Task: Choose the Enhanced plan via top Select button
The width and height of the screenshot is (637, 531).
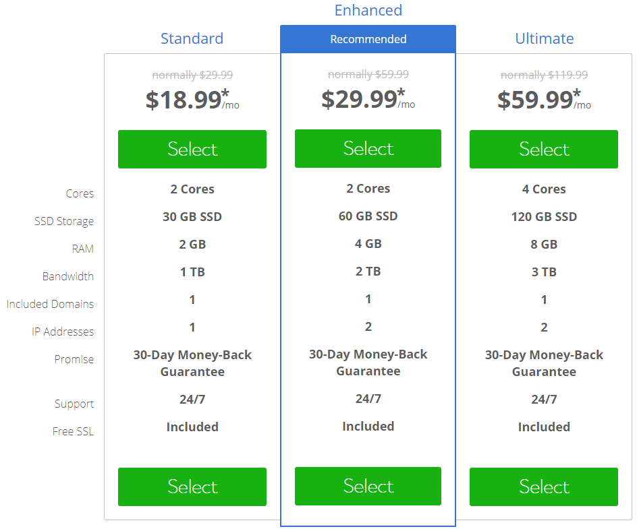Action: (x=368, y=148)
